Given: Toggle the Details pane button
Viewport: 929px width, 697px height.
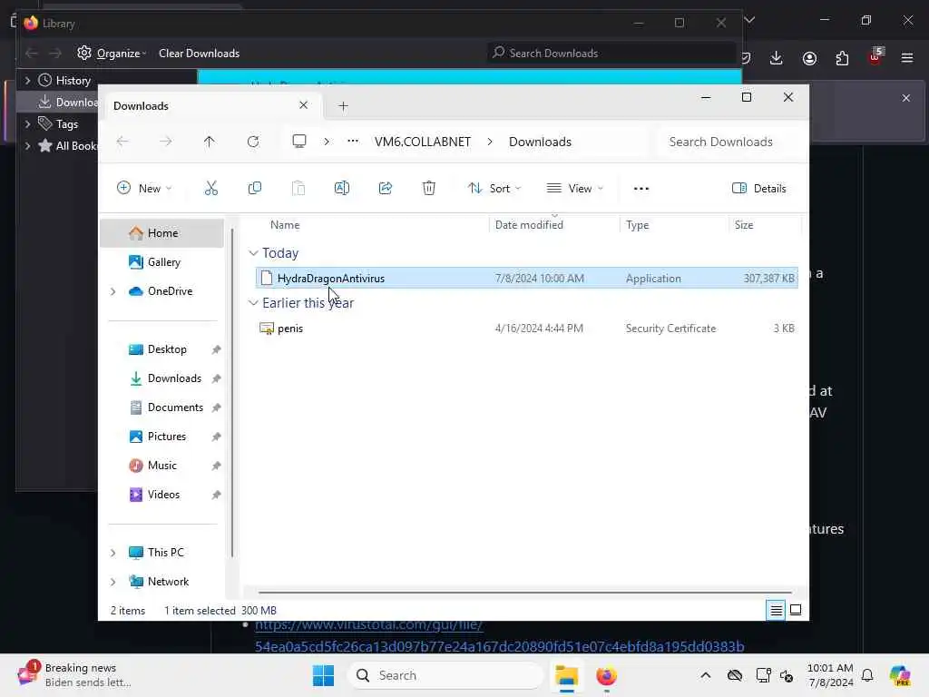Looking at the screenshot, I should [x=759, y=189].
